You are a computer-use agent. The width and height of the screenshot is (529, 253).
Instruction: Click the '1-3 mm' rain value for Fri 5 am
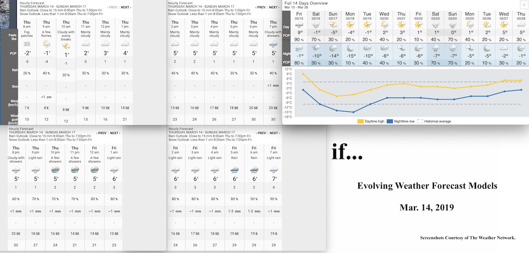tap(234, 211)
